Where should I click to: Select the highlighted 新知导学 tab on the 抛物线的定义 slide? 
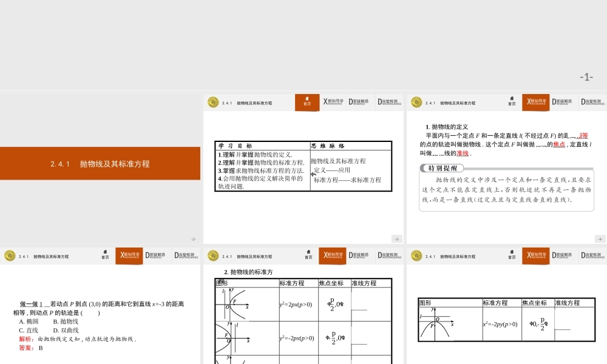pos(536,102)
